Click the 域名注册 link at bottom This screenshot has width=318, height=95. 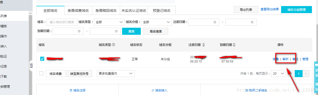point(79,90)
